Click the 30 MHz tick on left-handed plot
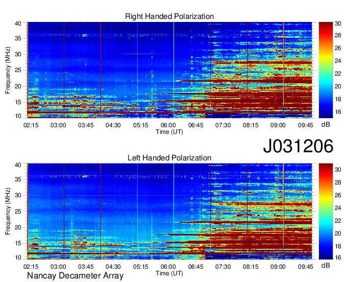 point(18,195)
